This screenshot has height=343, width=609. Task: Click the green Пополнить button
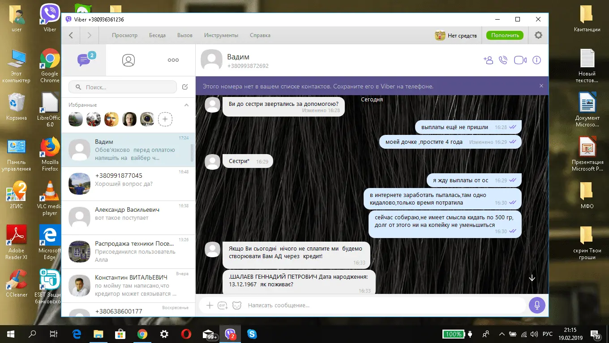(x=505, y=35)
